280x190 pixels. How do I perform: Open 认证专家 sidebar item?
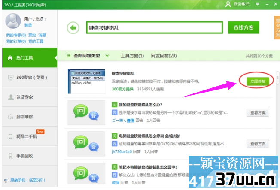tap(30, 97)
